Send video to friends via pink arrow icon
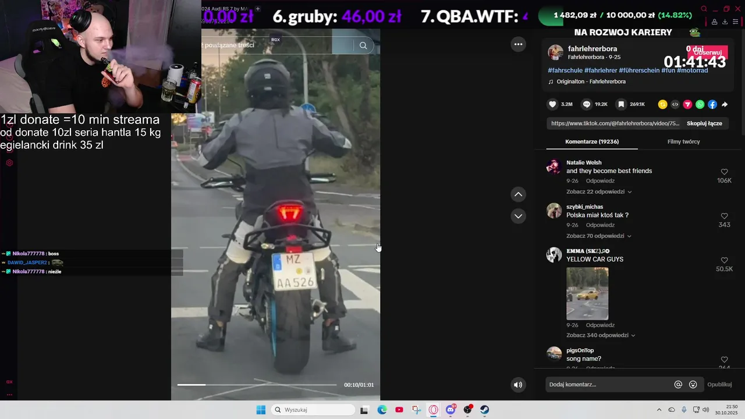The image size is (745, 419). [x=687, y=104]
